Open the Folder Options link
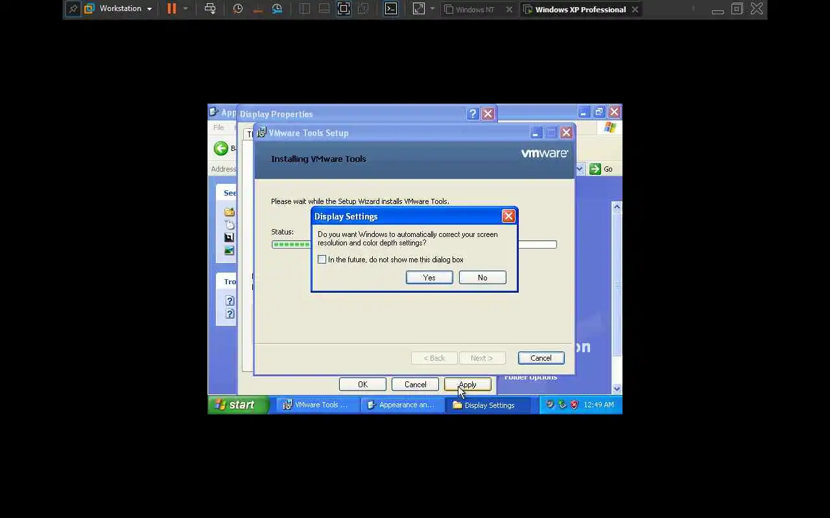The height and width of the screenshot is (518, 830). 530,377
